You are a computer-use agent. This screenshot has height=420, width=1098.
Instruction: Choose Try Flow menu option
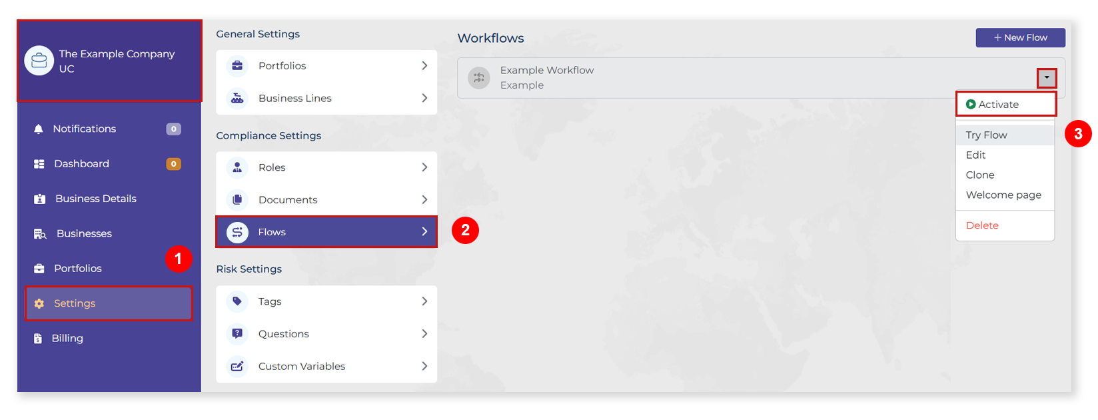point(1005,135)
